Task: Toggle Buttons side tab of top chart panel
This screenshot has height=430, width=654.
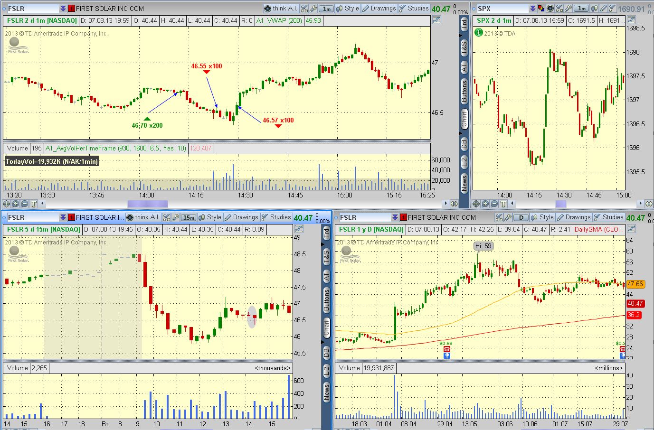Action: (x=464, y=91)
